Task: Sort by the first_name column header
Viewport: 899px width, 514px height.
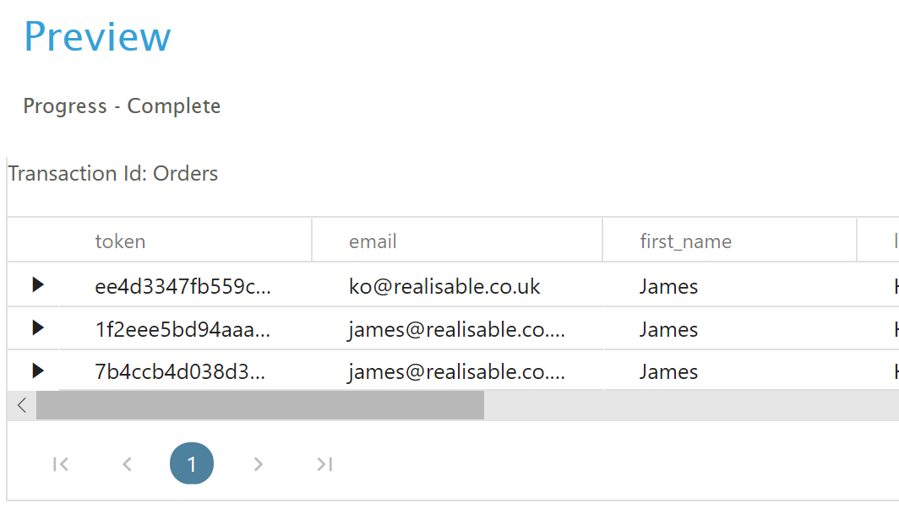Action: pyautogui.click(x=685, y=241)
